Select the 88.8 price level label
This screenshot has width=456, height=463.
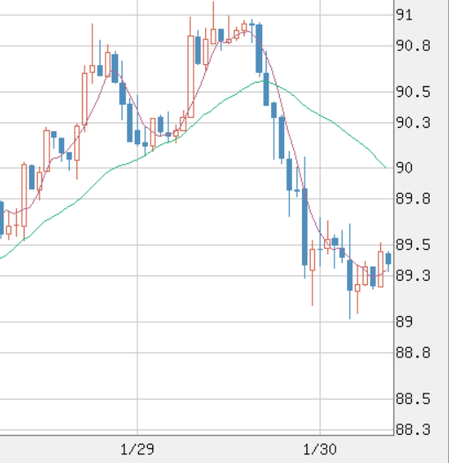point(413,353)
